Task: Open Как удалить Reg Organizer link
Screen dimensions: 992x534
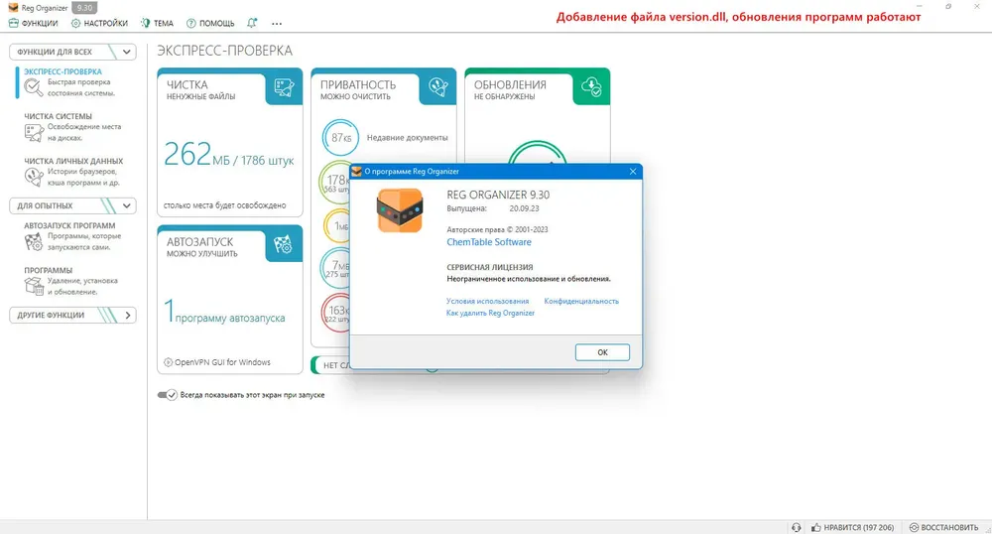Action: tap(490, 313)
